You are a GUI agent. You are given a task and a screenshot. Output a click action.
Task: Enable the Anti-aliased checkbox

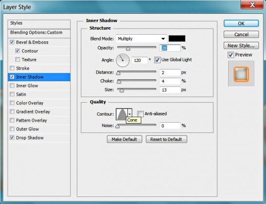pos(140,114)
